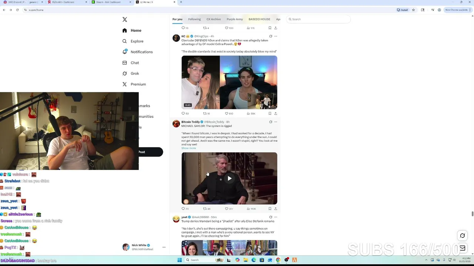The height and width of the screenshot is (266, 474).
Task: Open Chrome from the taskbar
Action: tap(278, 260)
